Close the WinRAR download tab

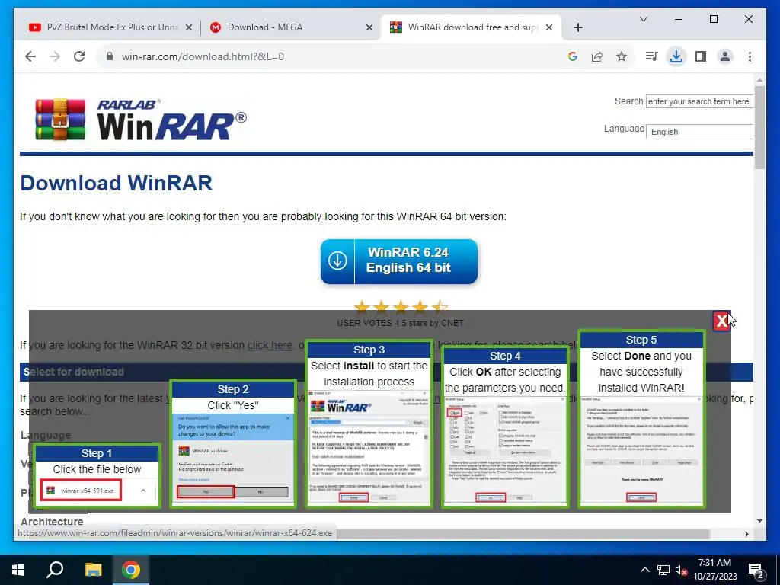[x=549, y=28]
